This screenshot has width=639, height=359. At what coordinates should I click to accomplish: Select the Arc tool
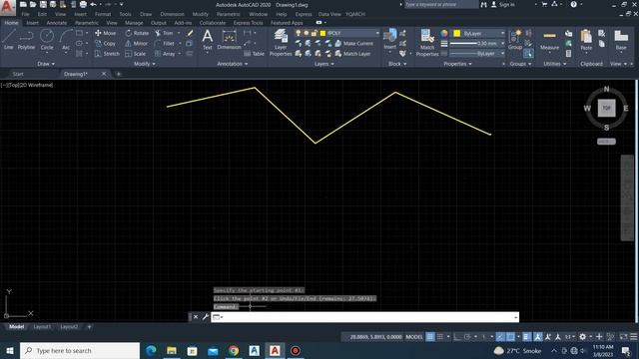(66, 40)
